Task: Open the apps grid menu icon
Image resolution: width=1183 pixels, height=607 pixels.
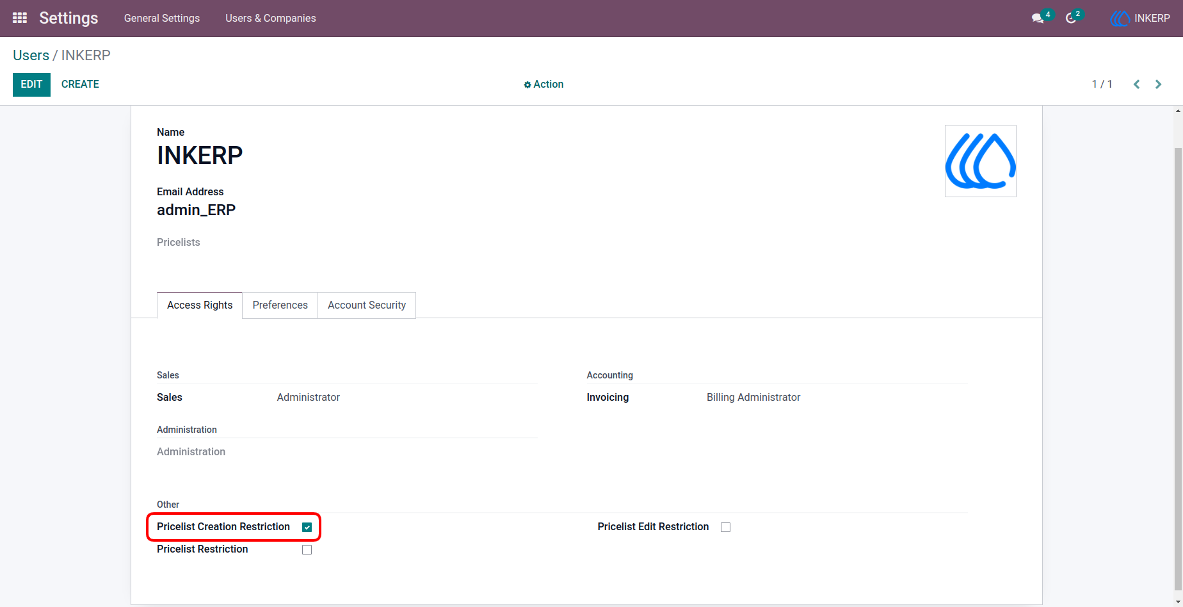Action: coord(20,18)
